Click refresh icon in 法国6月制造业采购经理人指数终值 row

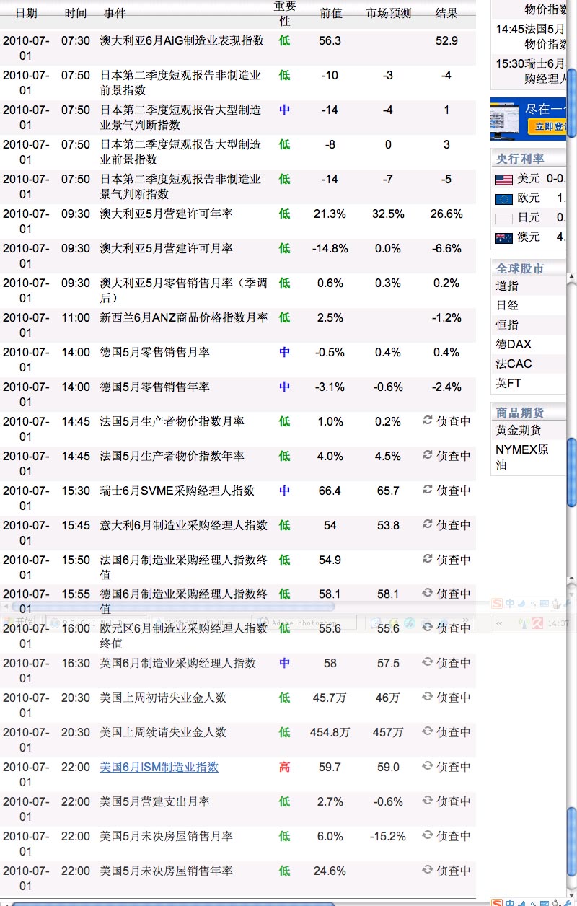[x=428, y=558]
